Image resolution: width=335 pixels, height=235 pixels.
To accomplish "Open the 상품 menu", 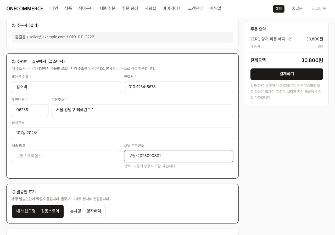I will (68, 8).
